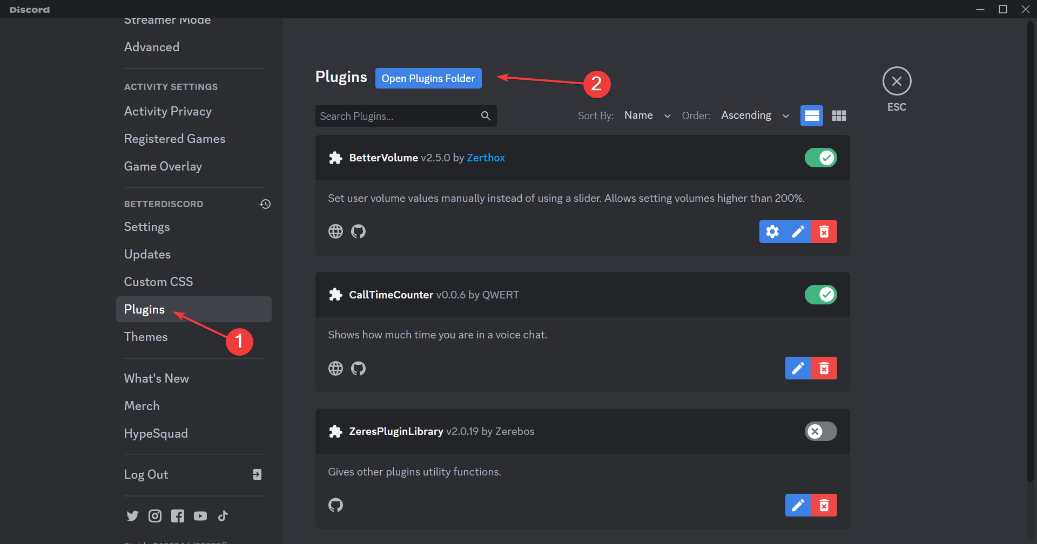Open CallTimeCounter website globe icon
Image resolution: width=1037 pixels, height=544 pixels.
(x=335, y=368)
